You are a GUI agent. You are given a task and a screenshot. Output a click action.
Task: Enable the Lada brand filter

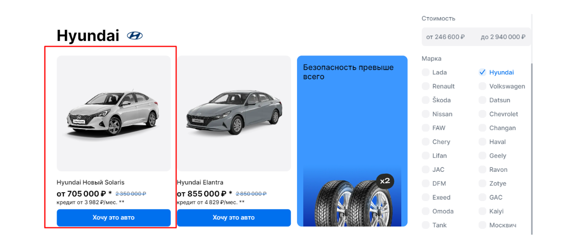(x=425, y=73)
